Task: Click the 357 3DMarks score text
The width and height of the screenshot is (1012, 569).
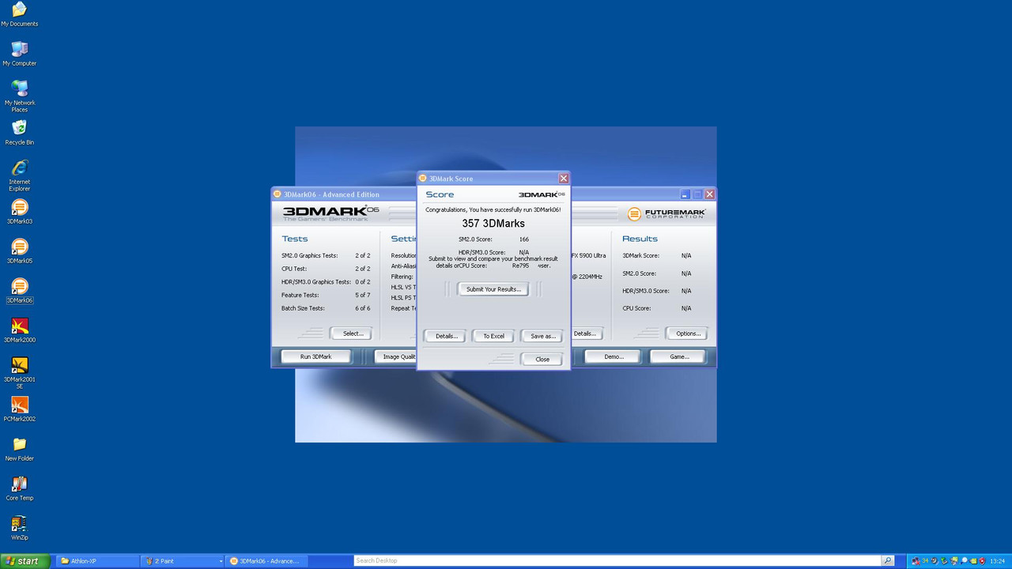Action: 493,224
